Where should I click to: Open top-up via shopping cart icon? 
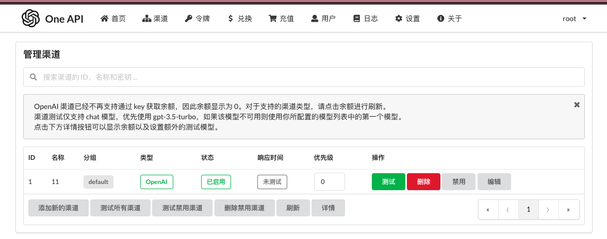(272, 19)
